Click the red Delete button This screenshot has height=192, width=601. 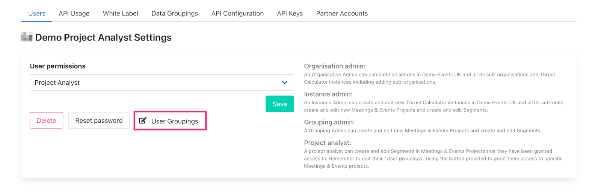pyautogui.click(x=47, y=120)
